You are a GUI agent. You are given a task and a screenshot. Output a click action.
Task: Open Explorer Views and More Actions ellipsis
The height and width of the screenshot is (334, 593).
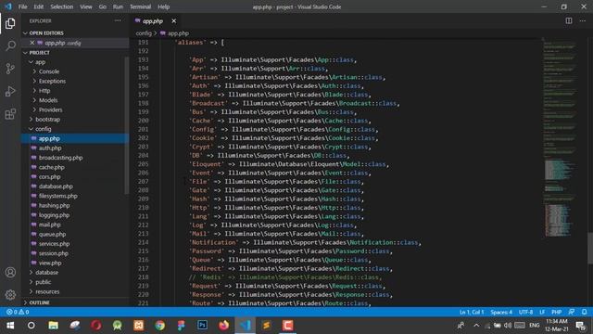[x=118, y=20]
